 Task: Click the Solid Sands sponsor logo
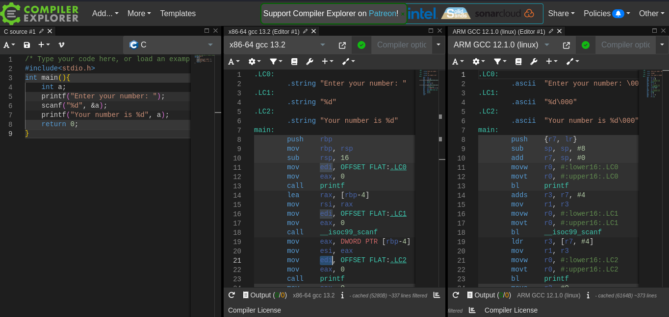point(456,13)
